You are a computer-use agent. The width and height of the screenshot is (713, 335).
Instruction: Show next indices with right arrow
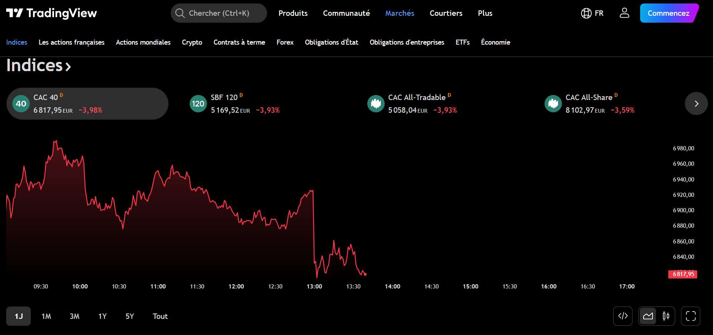[696, 103]
